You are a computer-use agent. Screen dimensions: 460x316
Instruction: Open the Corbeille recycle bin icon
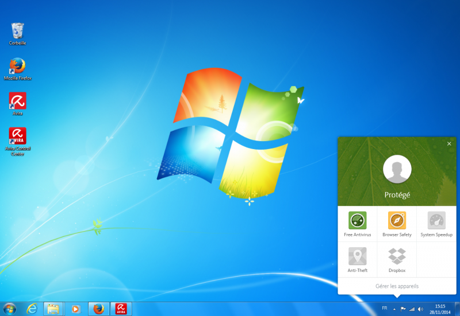click(x=17, y=34)
